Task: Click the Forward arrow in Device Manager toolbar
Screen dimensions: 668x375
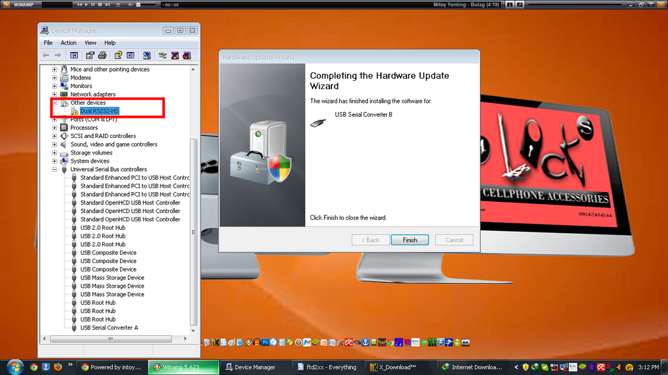Action: pos(58,55)
